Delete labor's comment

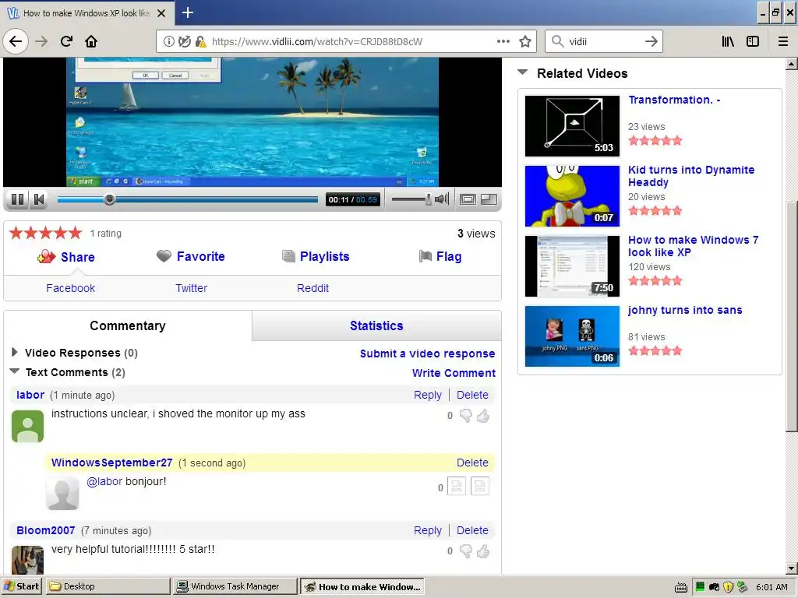tap(472, 395)
